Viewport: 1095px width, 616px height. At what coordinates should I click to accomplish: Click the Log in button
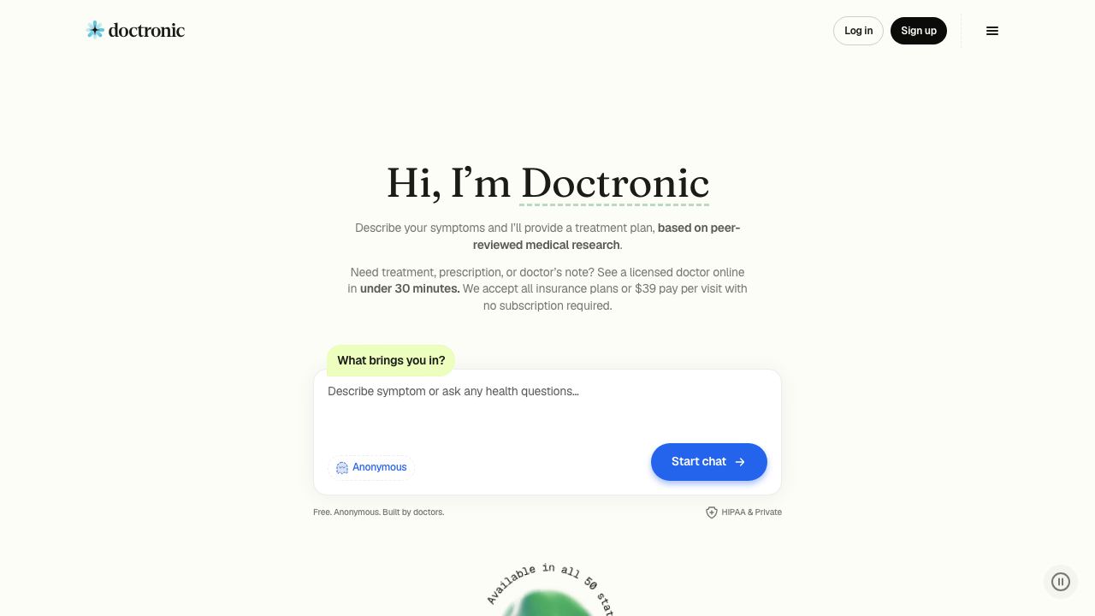[858, 31]
